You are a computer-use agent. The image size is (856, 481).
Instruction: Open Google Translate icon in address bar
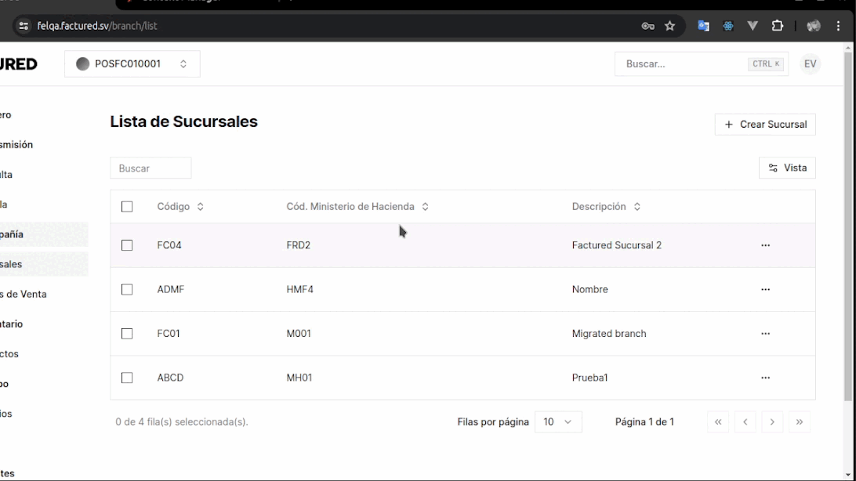(x=703, y=26)
